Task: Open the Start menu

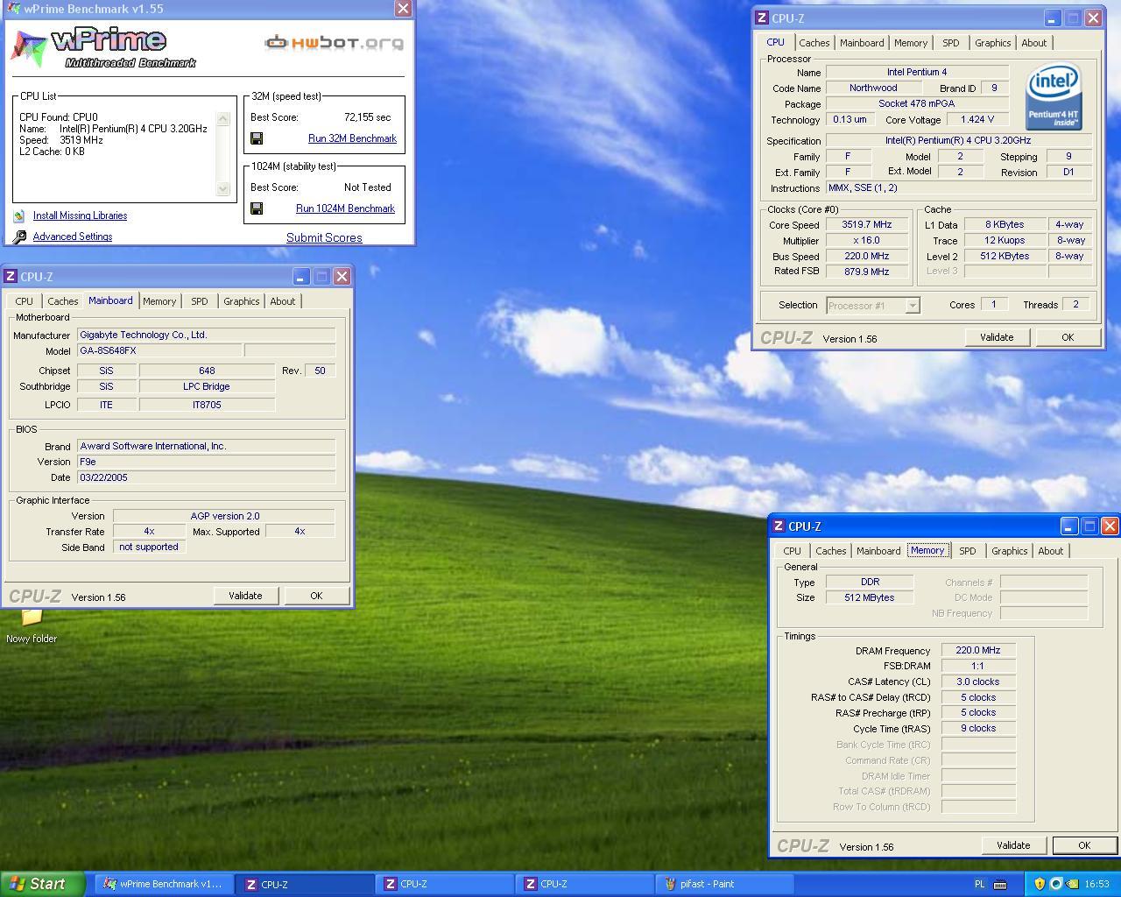Action: (43, 884)
